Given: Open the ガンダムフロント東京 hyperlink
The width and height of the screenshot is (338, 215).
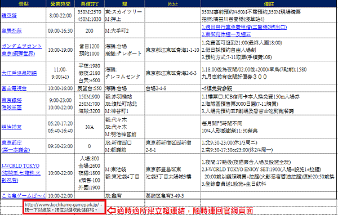Looking at the screenshot, I should click(x=21, y=50).
